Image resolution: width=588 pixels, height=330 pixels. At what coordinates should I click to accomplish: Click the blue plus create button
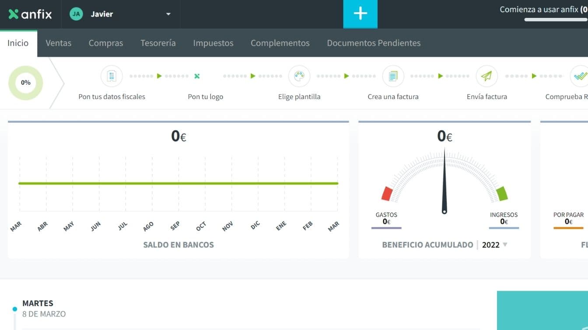pos(360,14)
